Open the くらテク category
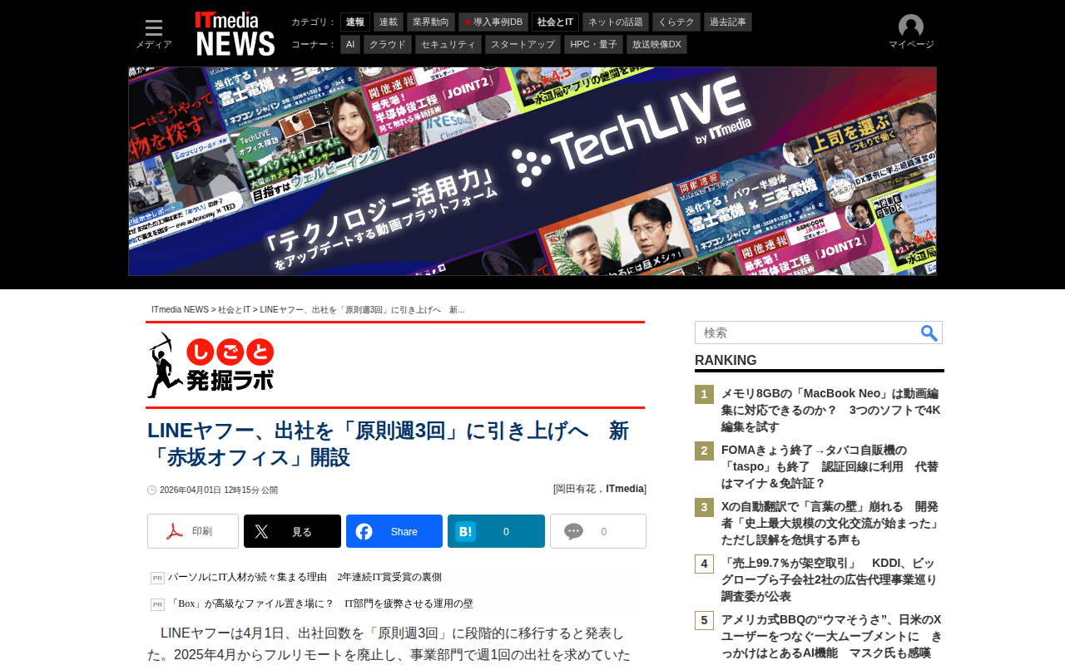Viewport: 1065px width, 665px height. 676,22
